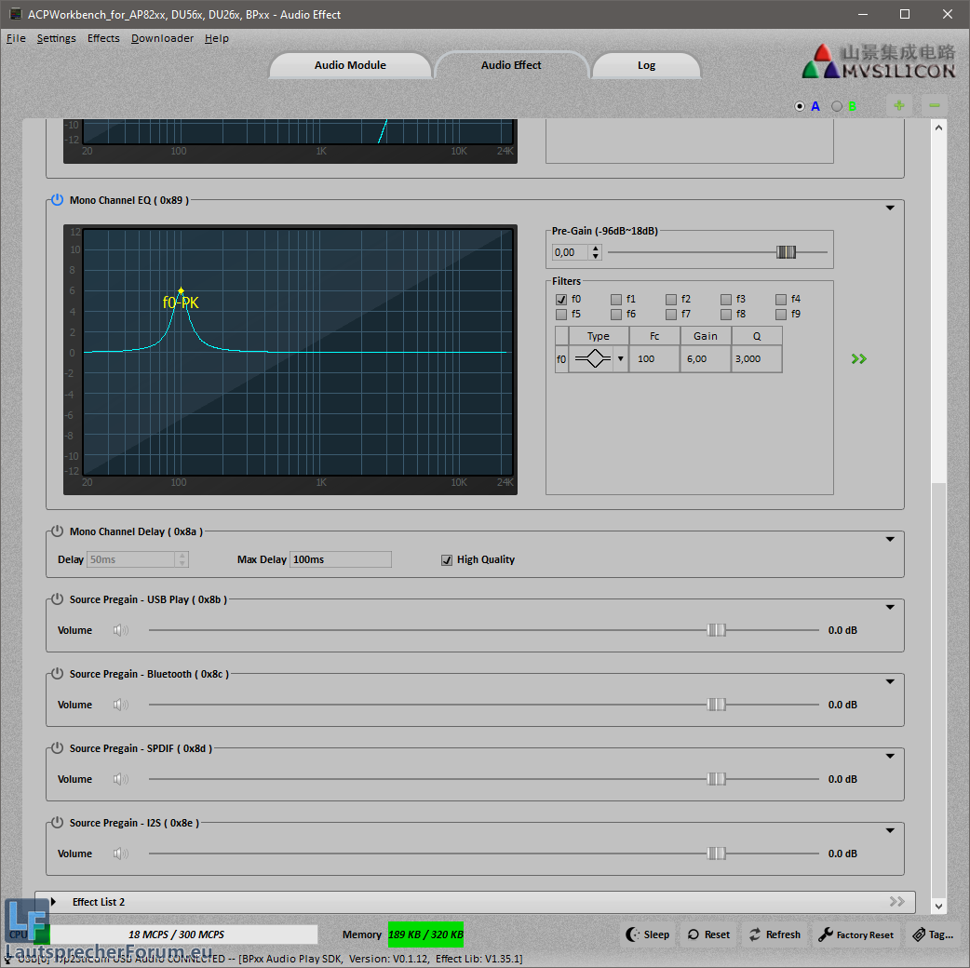Viewport: 970px width, 968px height.
Task: Enable the f1 filter checkbox
Action: (616, 299)
